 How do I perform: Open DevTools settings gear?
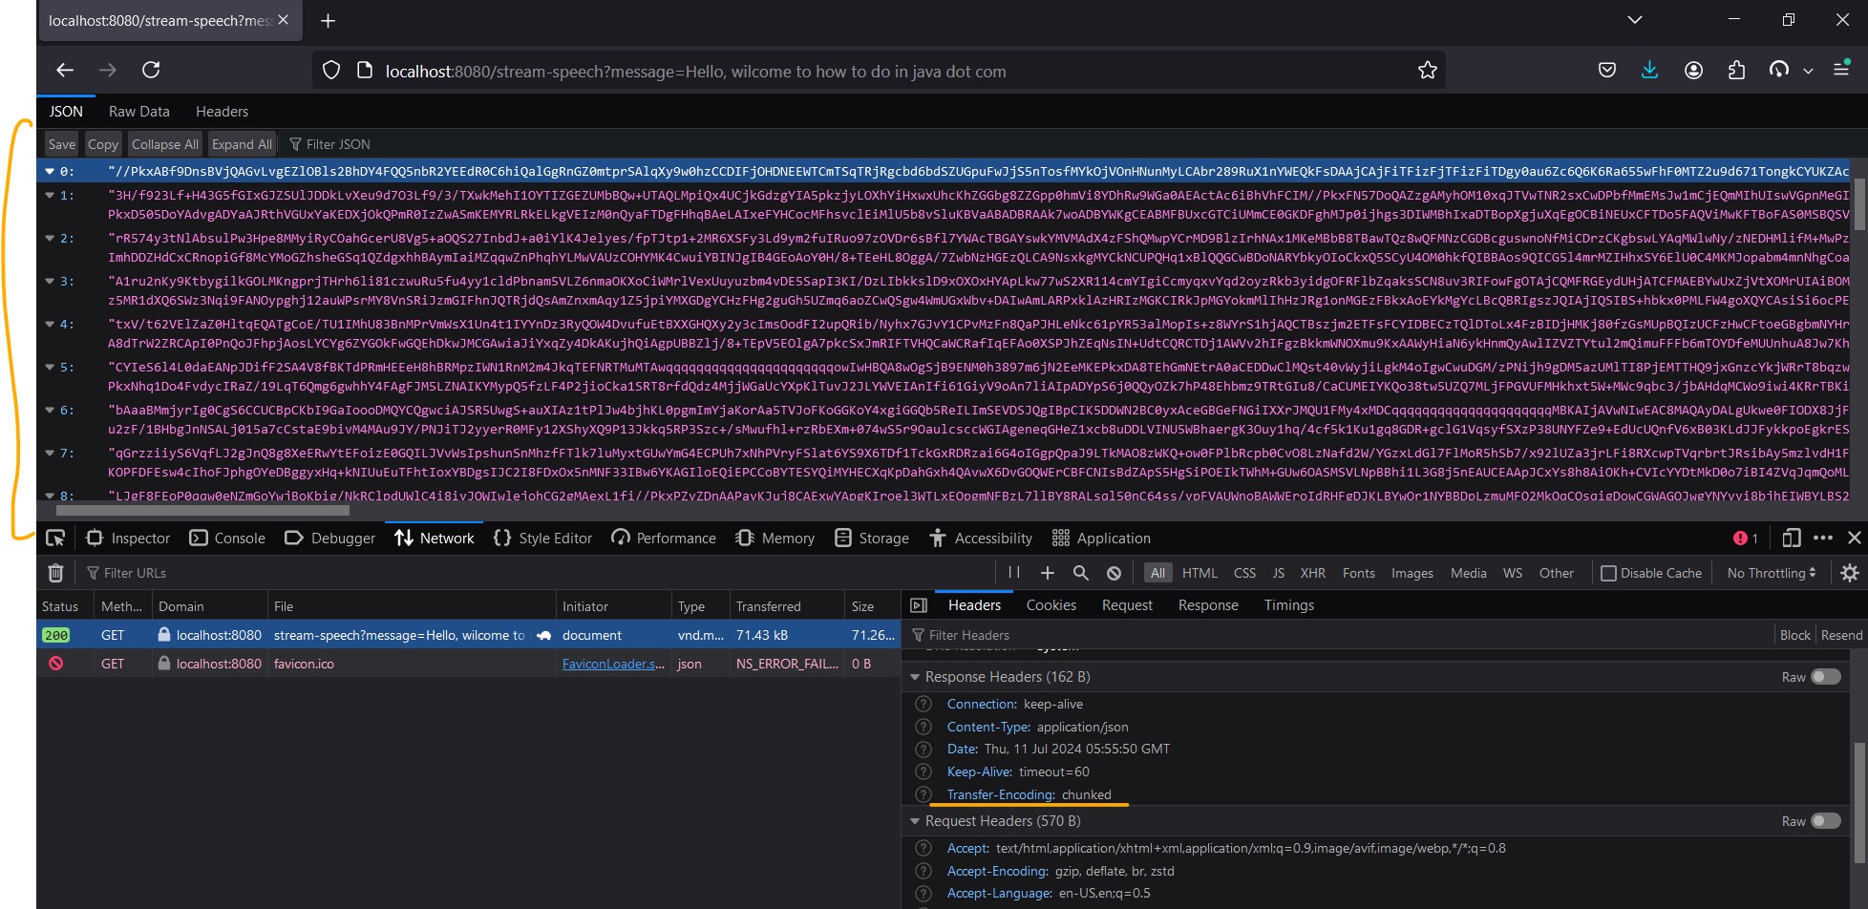click(1849, 572)
